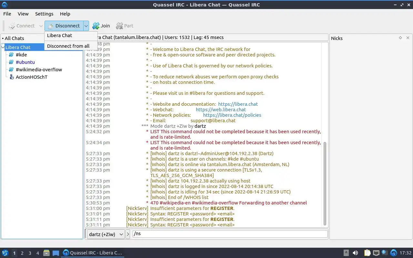Click the ActionHOSchT query user icon

click(12, 77)
